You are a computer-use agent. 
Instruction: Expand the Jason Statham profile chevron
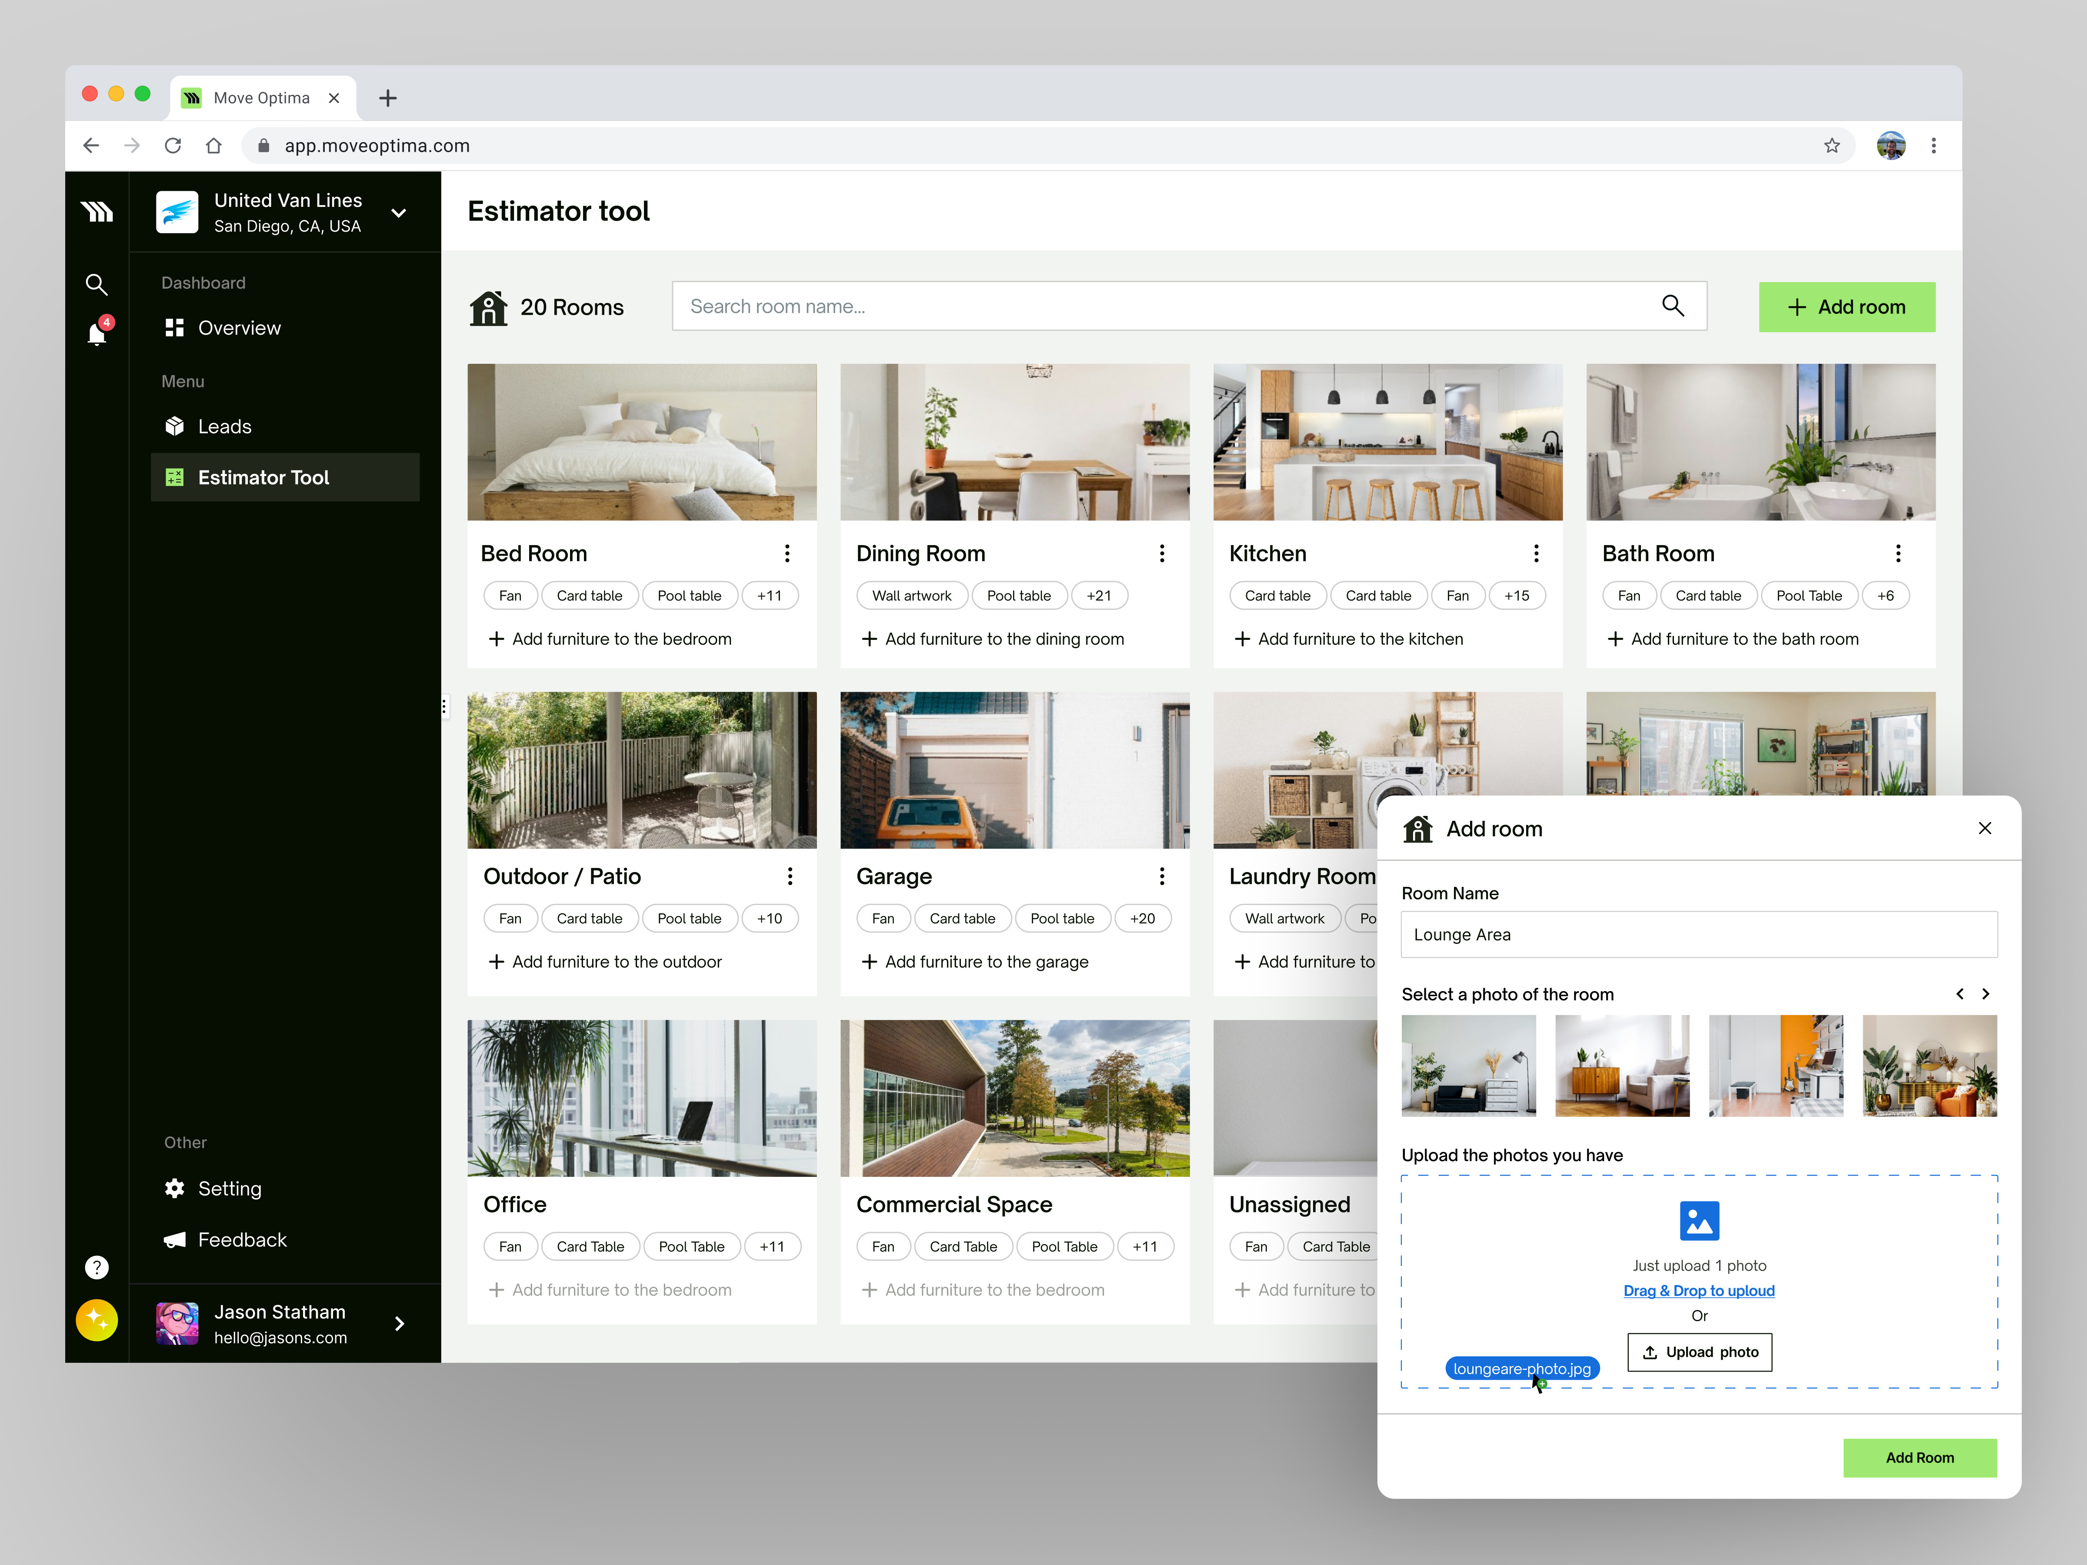coord(399,1322)
